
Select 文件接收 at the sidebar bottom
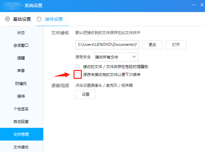(21, 147)
